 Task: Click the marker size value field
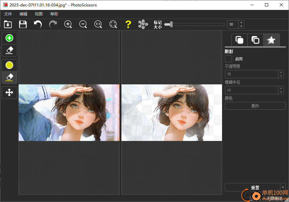coord(233,24)
